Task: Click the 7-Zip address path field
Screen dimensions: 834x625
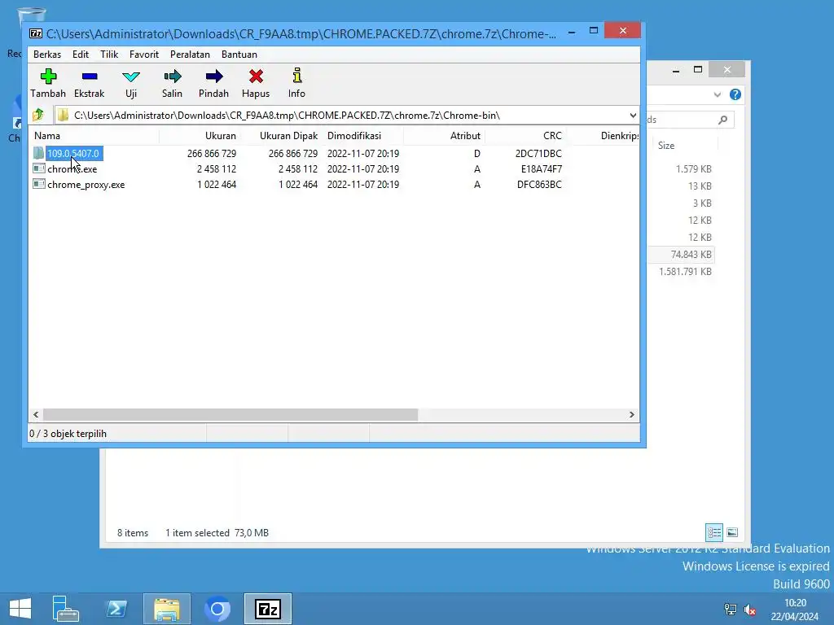Action: [340, 116]
